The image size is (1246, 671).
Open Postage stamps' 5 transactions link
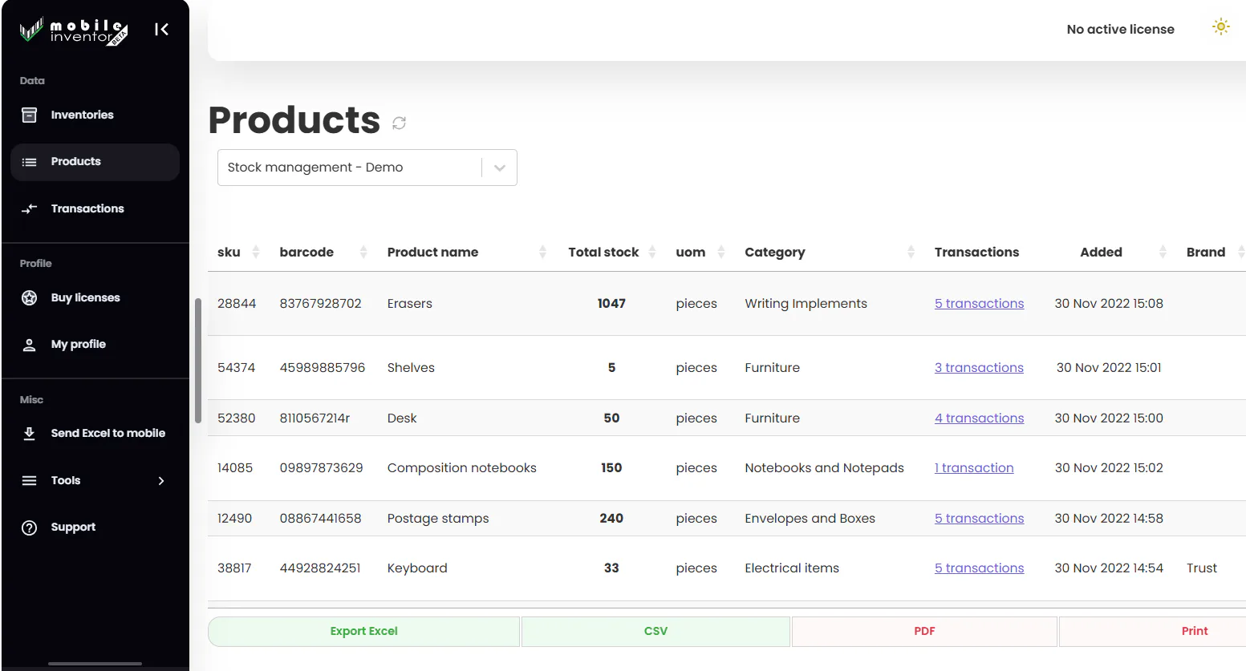pos(979,519)
